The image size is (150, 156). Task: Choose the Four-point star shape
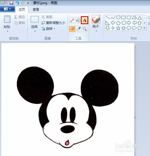click(x=113, y=28)
